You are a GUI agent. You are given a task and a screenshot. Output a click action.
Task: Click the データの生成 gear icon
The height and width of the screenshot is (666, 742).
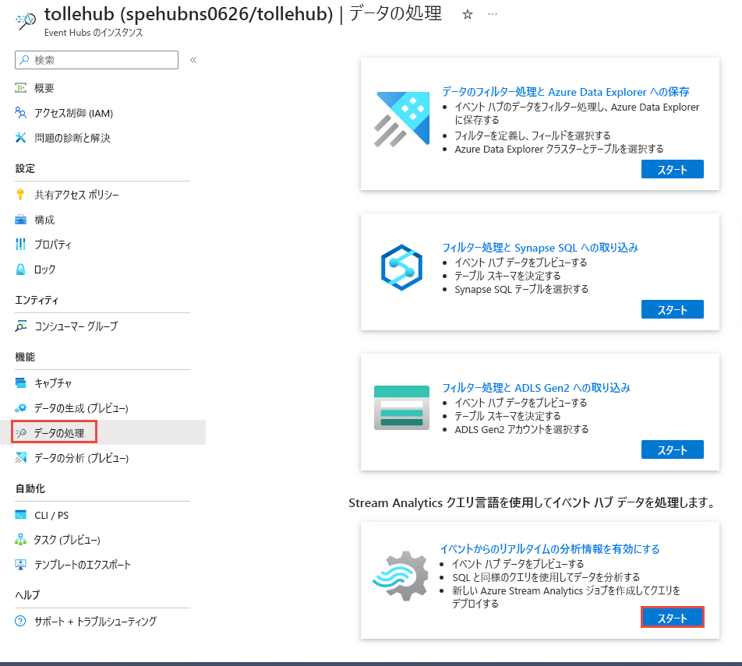[x=20, y=407]
